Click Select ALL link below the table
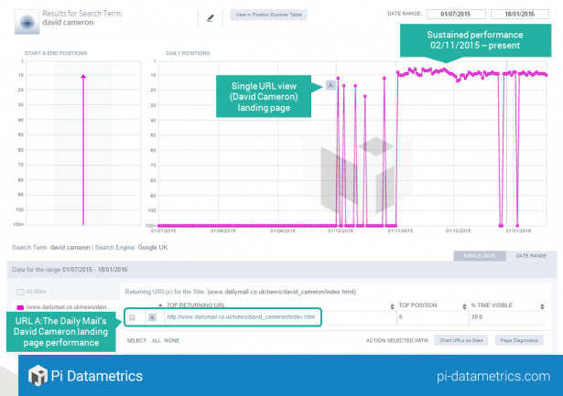The image size is (563, 396). pos(155,340)
